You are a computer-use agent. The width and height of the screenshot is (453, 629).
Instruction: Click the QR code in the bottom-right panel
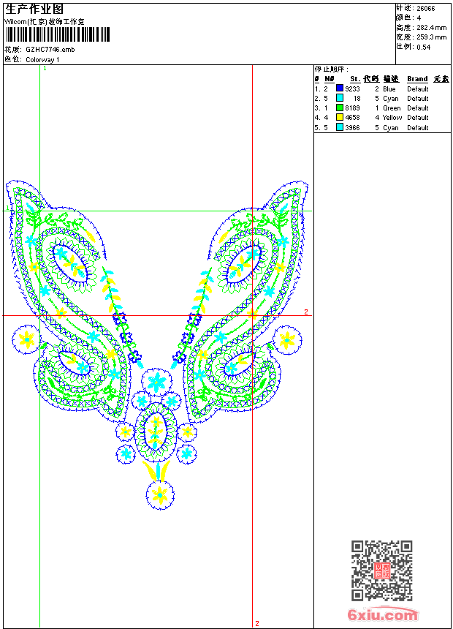382,570
